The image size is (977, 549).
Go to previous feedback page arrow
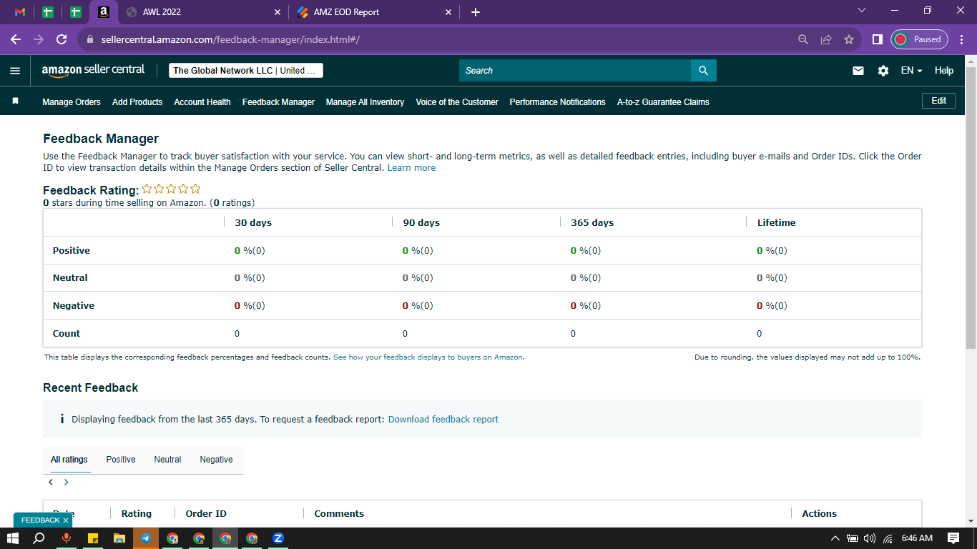point(51,482)
